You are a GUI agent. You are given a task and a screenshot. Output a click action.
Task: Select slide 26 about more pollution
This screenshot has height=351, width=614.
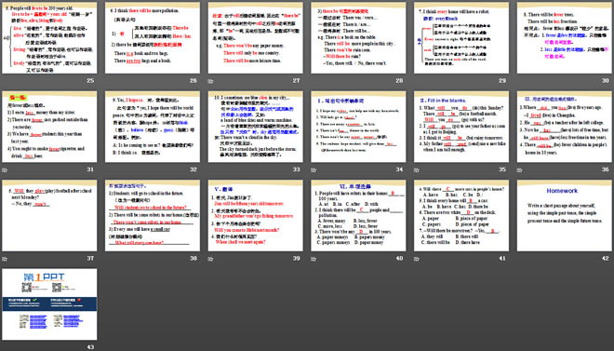tap(153, 37)
